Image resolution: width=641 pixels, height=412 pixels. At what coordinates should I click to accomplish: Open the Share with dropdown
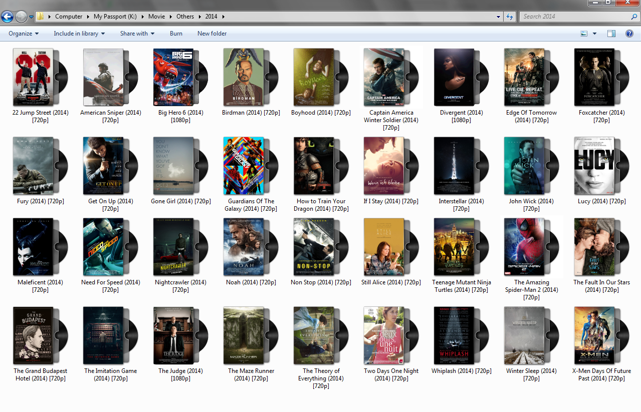pyautogui.click(x=137, y=34)
